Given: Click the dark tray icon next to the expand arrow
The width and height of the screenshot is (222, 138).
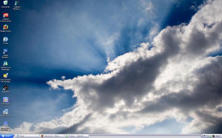Looking at the screenshot, I should pos(205,136).
